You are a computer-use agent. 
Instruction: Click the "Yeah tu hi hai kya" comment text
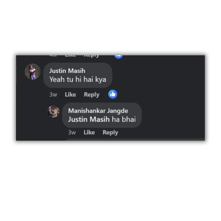(78, 79)
